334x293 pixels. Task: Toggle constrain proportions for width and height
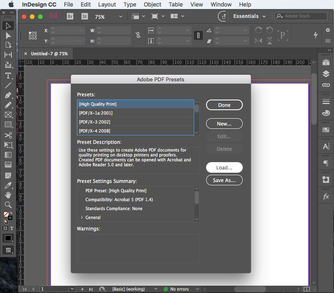tap(138, 35)
